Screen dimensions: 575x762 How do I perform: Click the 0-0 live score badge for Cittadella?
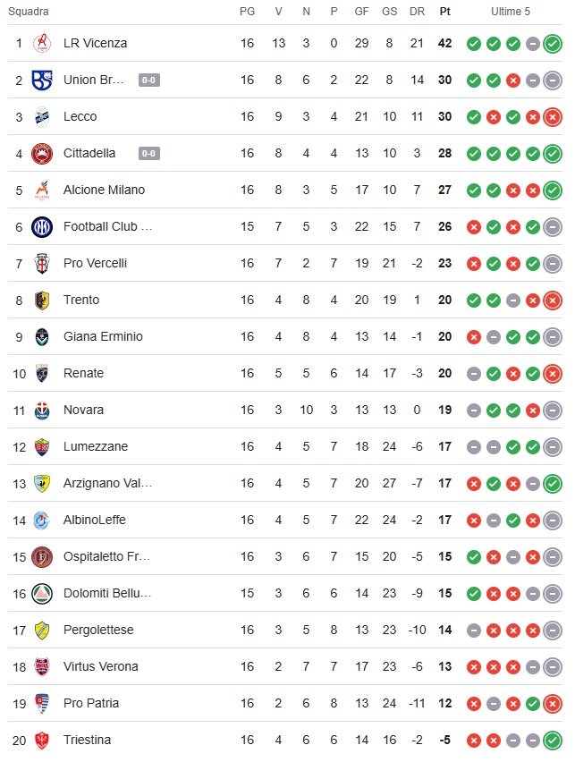(149, 153)
